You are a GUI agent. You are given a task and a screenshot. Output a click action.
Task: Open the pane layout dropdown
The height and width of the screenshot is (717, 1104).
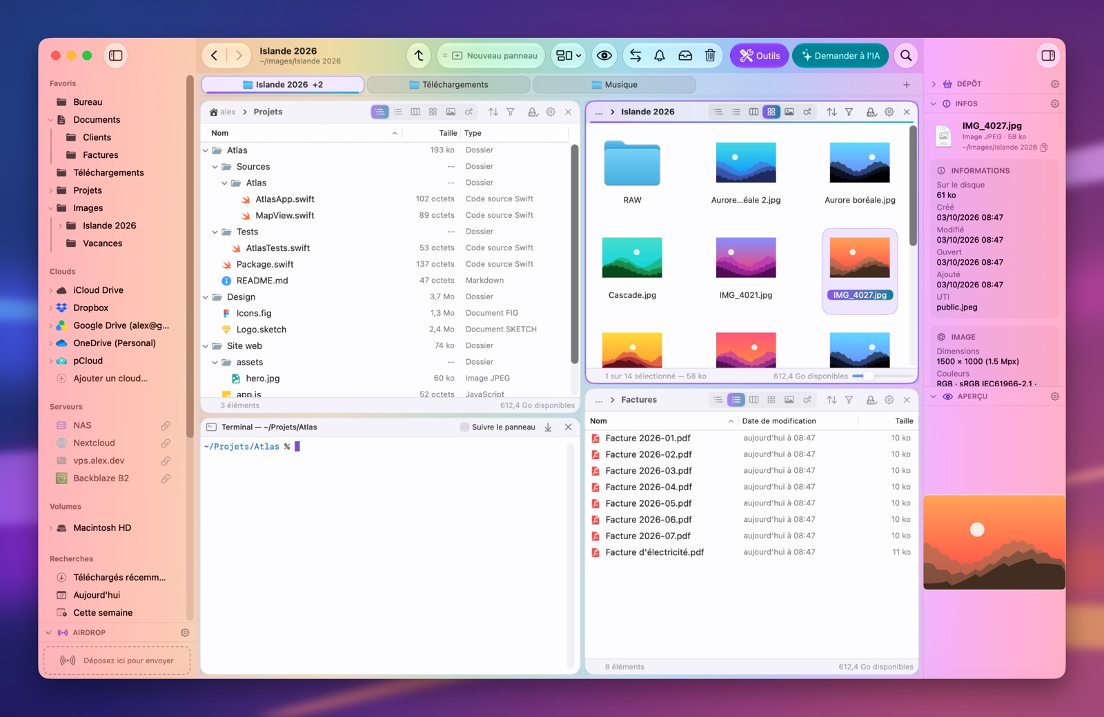pos(569,56)
